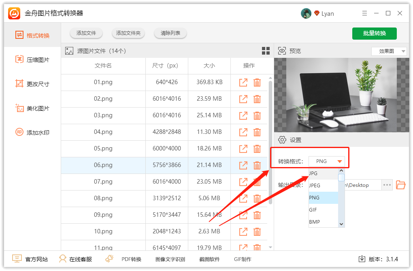Open the 截图软件 link
Image resolution: width=413 pixels, height=271 pixels.
(209, 259)
